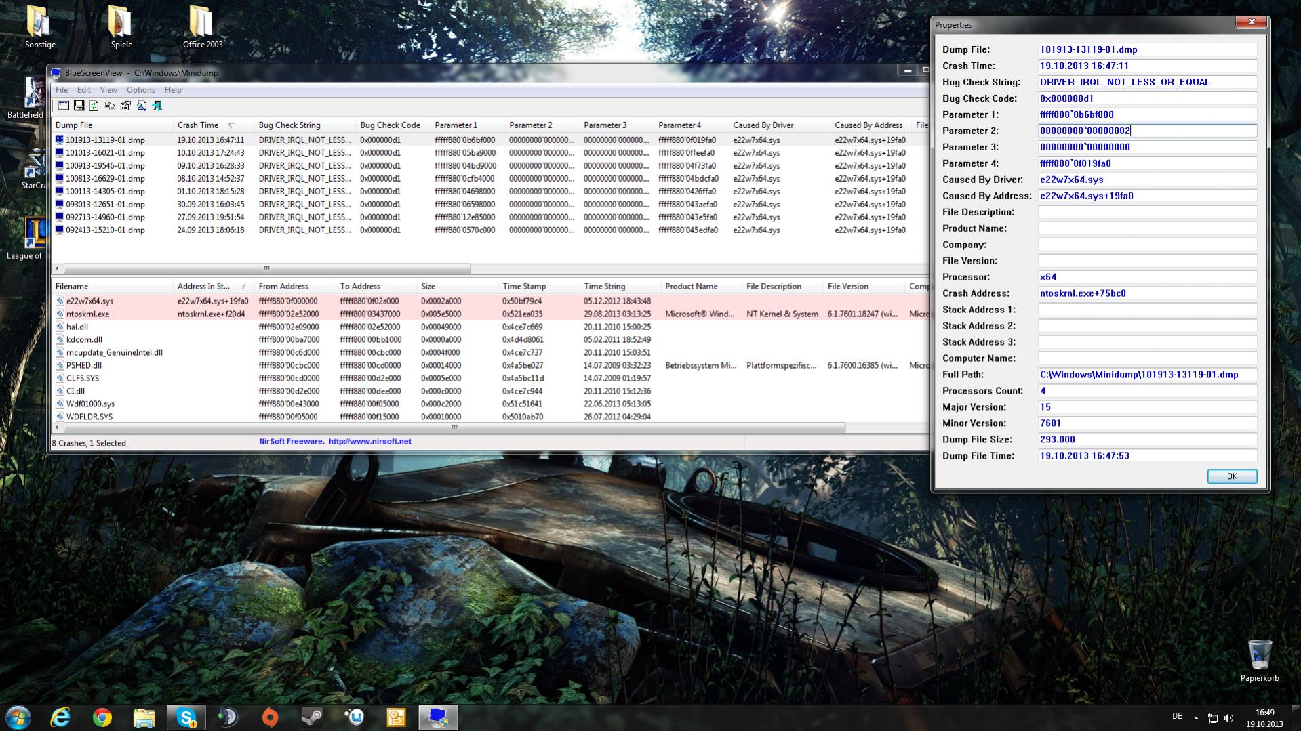Select dump file 100113-14305-01.dmp row
The width and height of the screenshot is (1301, 731).
[x=489, y=192]
